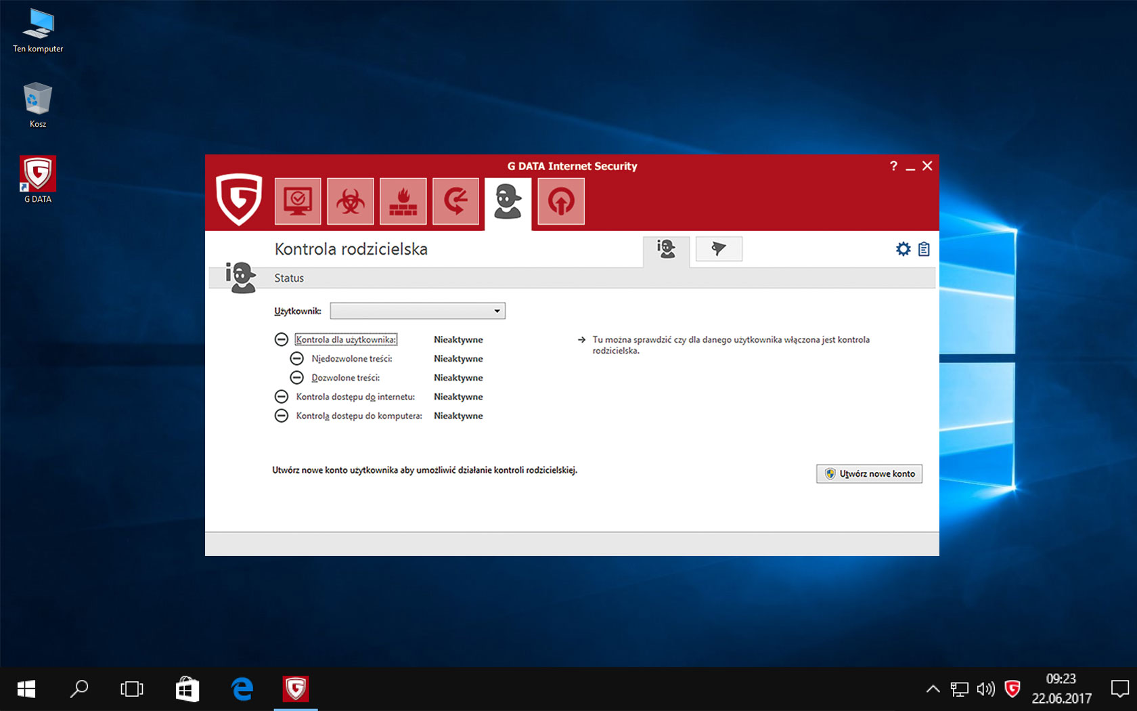1137x711 pixels.
Task: Open the Action Center notification icon
Action: tap(1120, 689)
